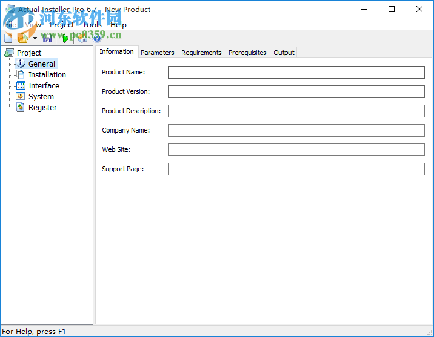Switch to the Requirements tab

201,53
